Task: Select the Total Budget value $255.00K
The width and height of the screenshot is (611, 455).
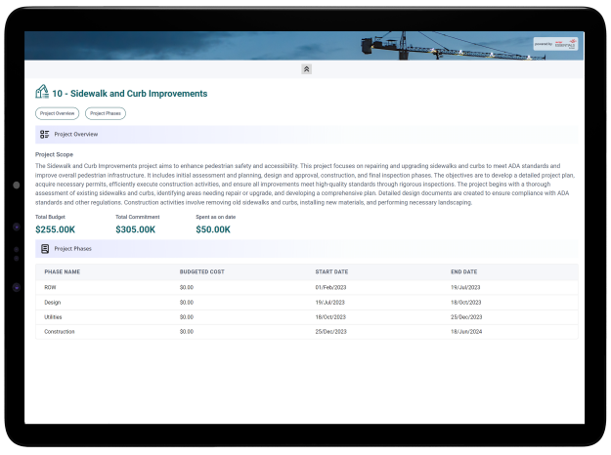Action: click(54, 229)
